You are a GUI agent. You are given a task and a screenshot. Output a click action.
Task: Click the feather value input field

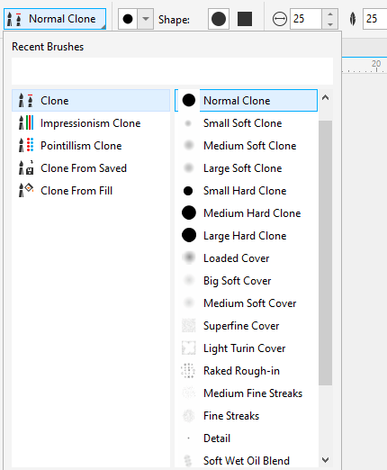(x=375, y=19)
